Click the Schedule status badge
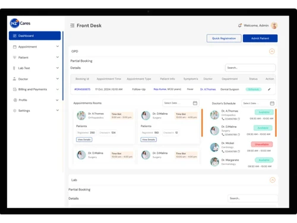Viewport: 297px width, 223px height. (x=254, y=89)
